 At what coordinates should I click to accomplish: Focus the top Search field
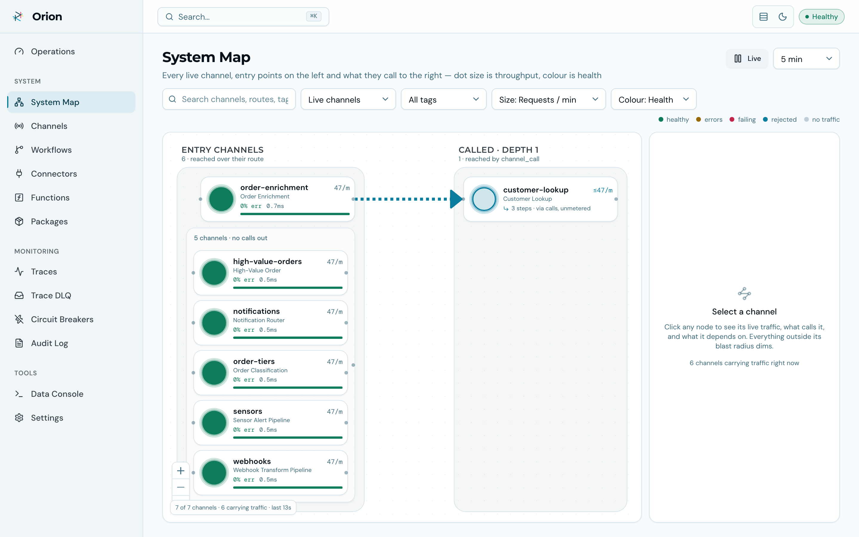pyautogui.click(x=243, y=17)
